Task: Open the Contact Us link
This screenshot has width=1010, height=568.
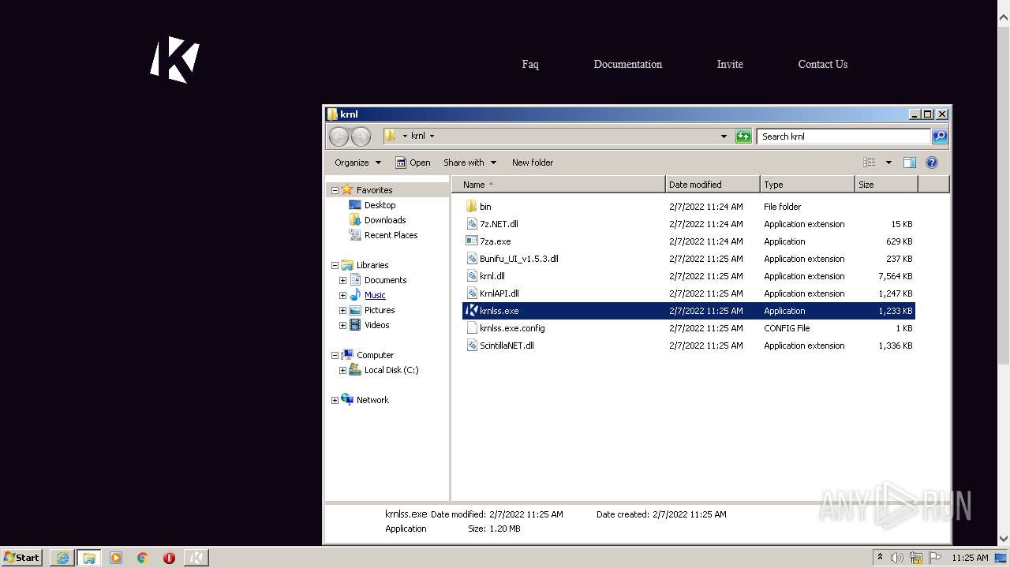Action: [823, 65]
